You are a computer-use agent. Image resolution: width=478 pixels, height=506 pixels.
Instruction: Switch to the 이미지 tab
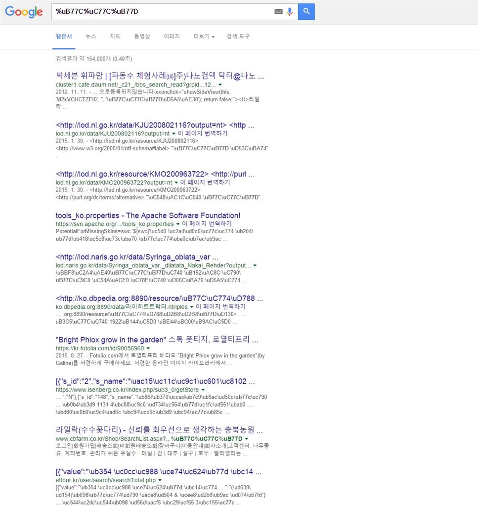(x=172, y=36)
